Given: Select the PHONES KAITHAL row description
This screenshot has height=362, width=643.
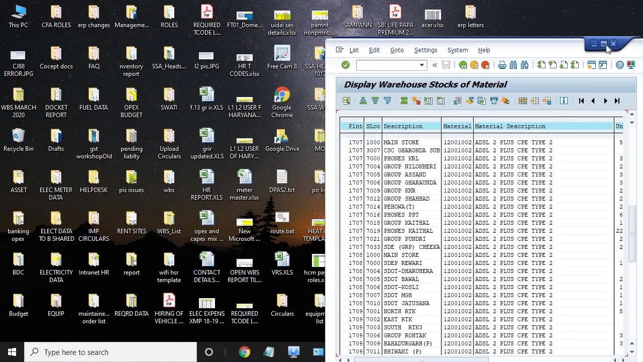Looking at the screenshot, I should 408,231.
